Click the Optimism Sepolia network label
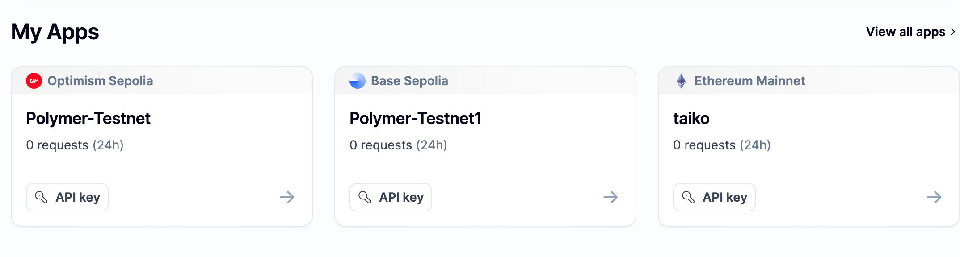The image size is (960, 257). coord(100,81)
